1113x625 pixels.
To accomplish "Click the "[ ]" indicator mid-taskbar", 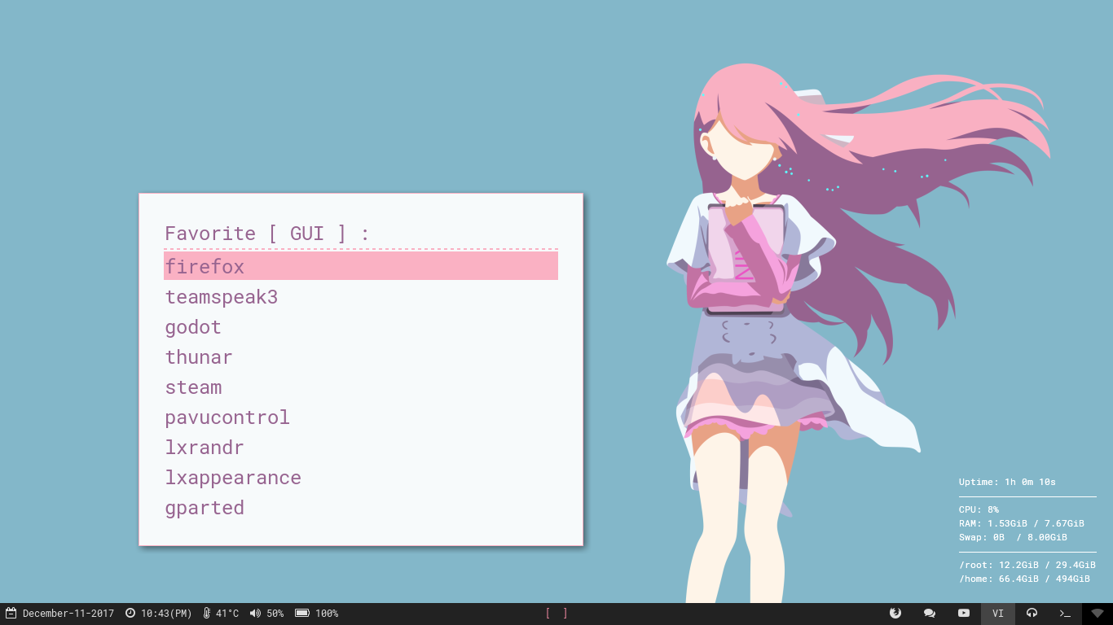I will click(x=556, y=613).
